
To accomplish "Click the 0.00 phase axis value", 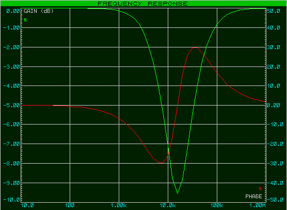I will (x=274, y=106).
